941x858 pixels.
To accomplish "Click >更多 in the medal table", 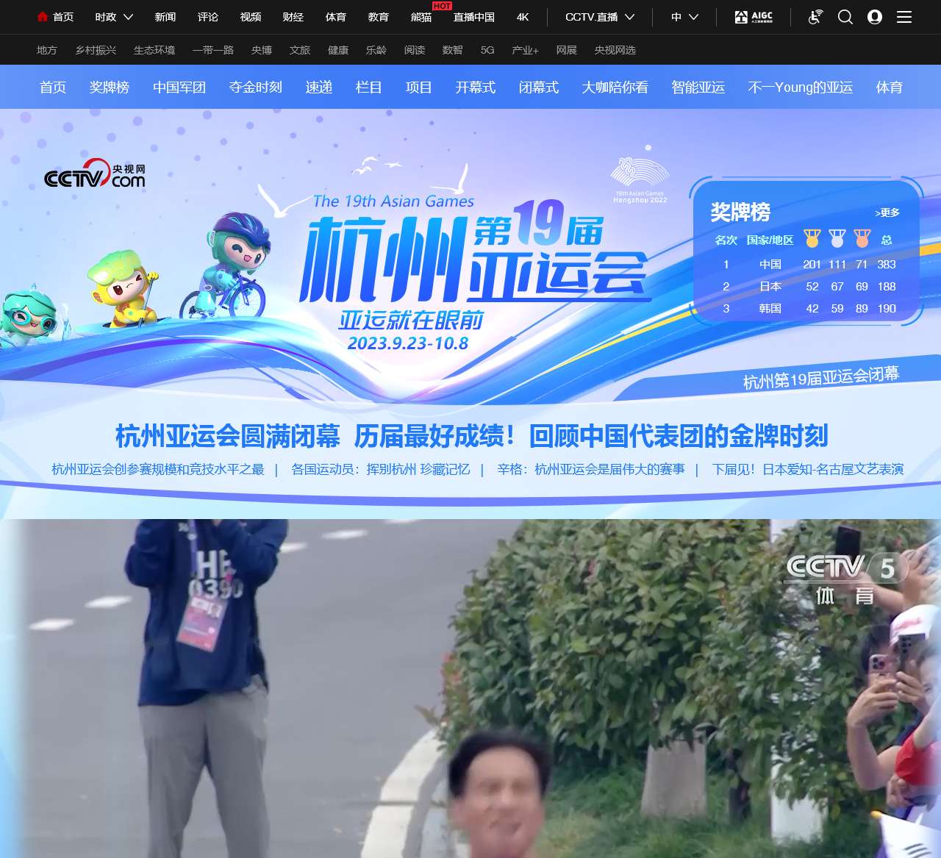I will pyautogui.click(x=887, y=212).
